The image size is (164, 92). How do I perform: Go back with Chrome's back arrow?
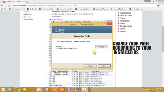pyautogui.click(x=2, y=6)
